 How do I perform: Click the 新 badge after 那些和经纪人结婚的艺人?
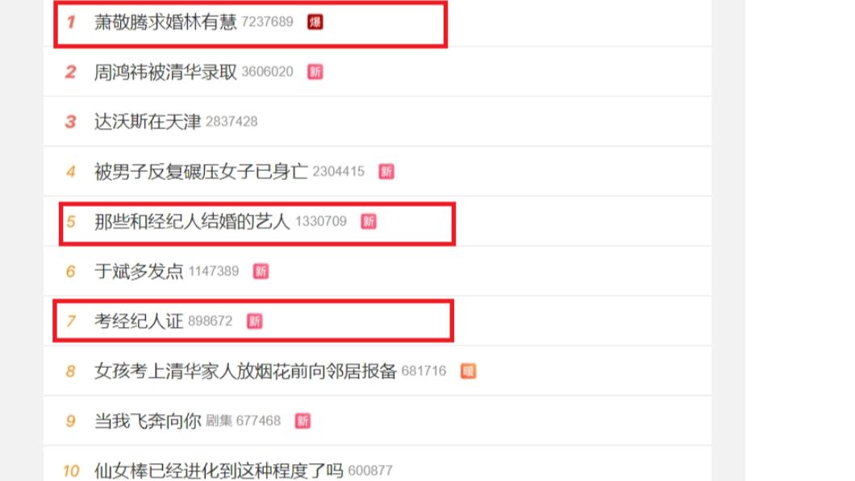(x=369, y=221)
